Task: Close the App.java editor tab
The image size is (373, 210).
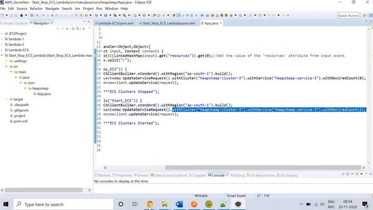Action: click(x=221, y=23)
